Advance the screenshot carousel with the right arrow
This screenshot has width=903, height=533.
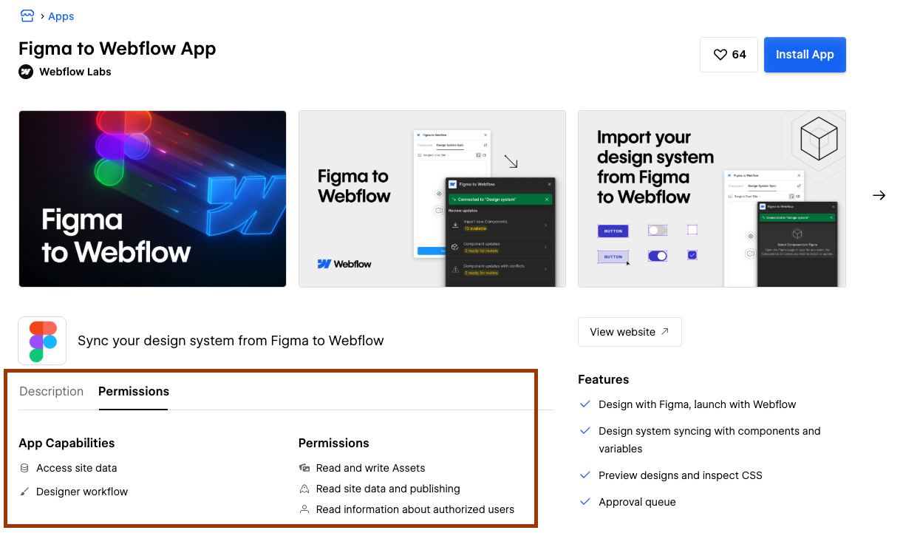(x=879, y=195)
